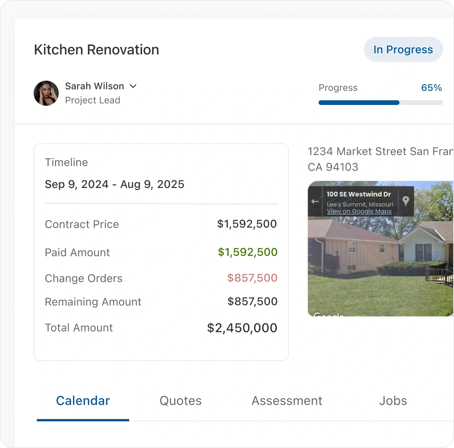Image resolution: width=454 pixels, height=448 pixels.
Task: Click the Sarah Wilson name label
Action: pyautogui.click(x=94, y=86)
